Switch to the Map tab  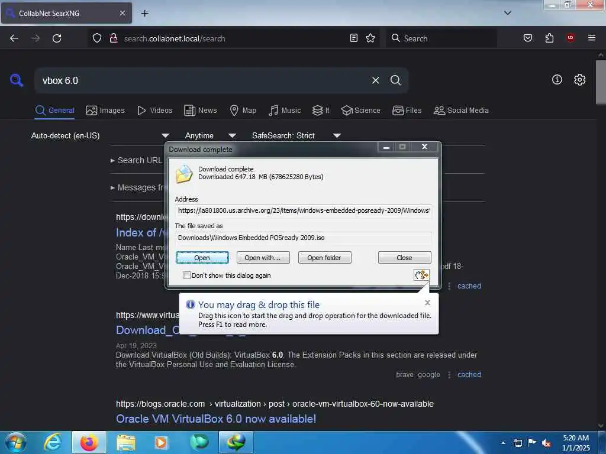pyautogui.click(x=243, y=111)
